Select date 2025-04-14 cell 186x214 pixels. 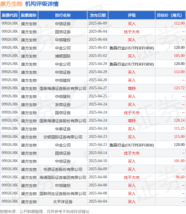pyautogui.click(x=98, y=153)
